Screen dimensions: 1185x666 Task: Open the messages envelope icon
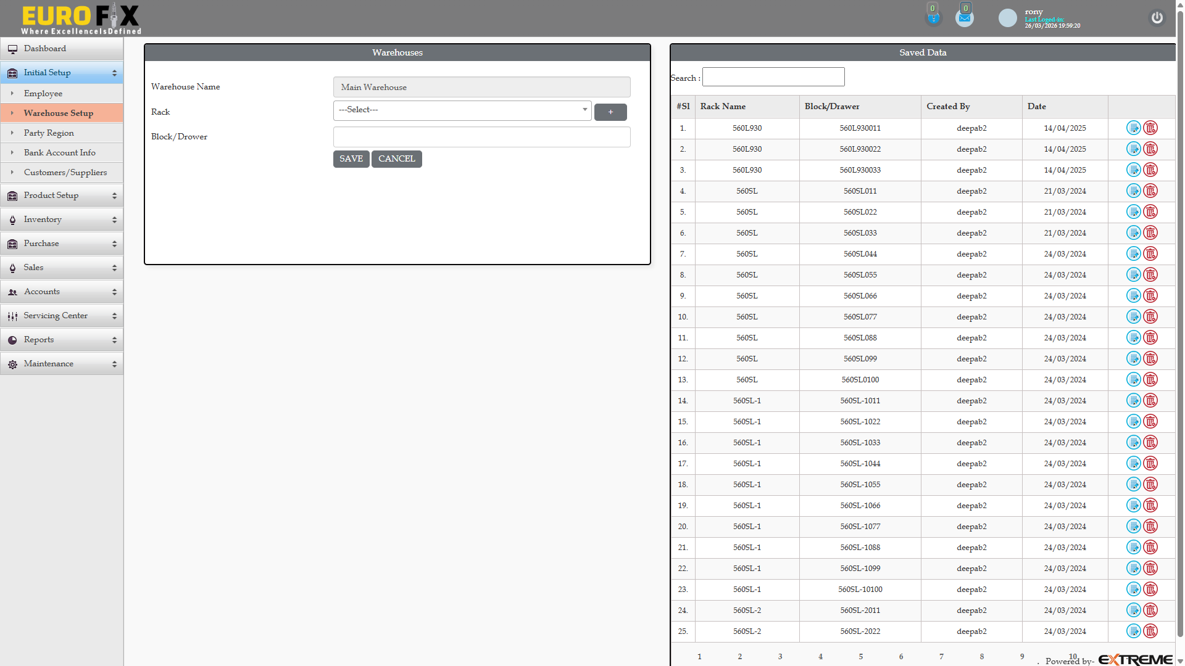pyautogui.click(x=965, y=17)
